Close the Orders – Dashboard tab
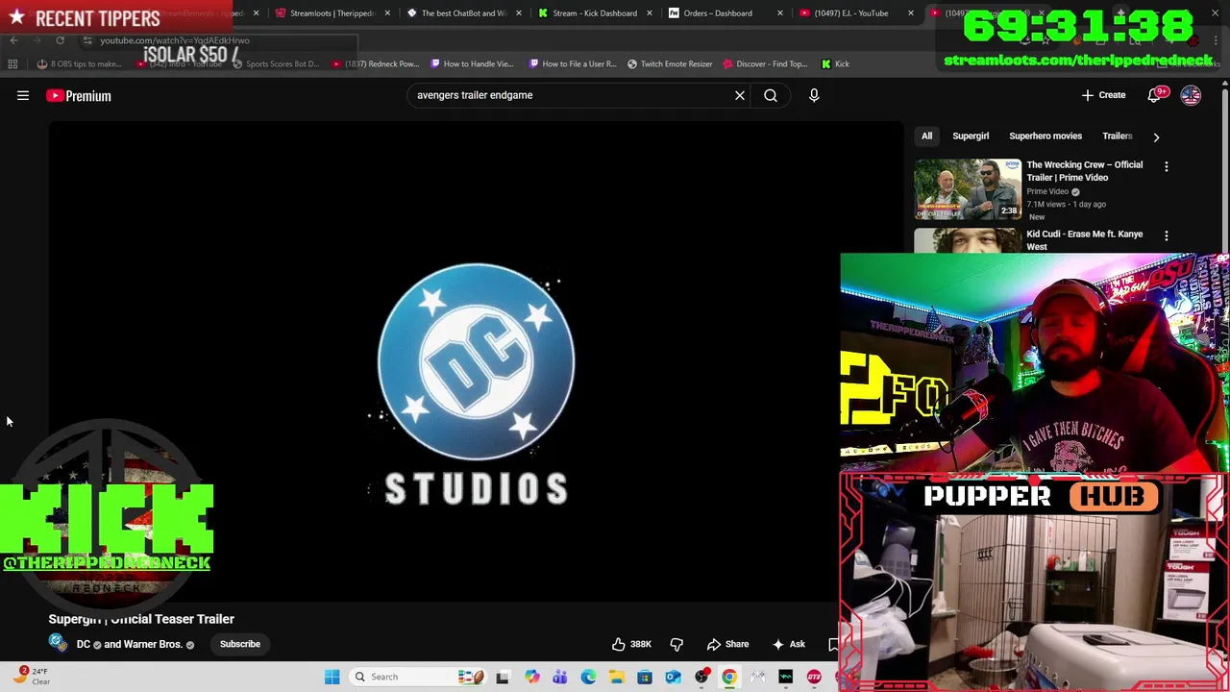Screen dimensions: 1230x692 [779, 13]
